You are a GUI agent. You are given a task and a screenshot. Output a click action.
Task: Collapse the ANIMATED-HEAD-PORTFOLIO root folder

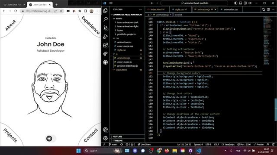(x=127, y=15)
